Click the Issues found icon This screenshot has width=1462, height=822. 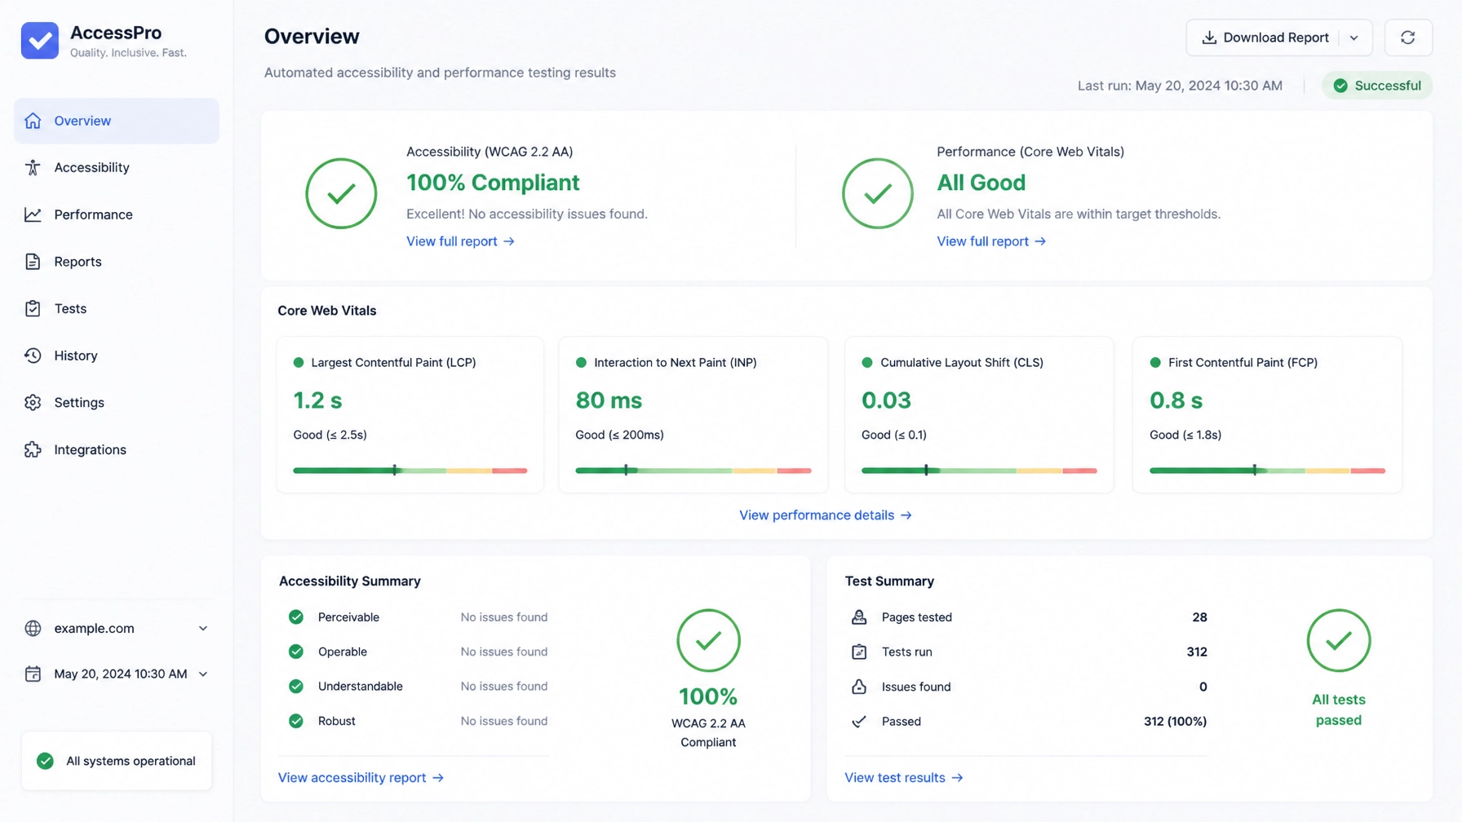click(859, 687)
